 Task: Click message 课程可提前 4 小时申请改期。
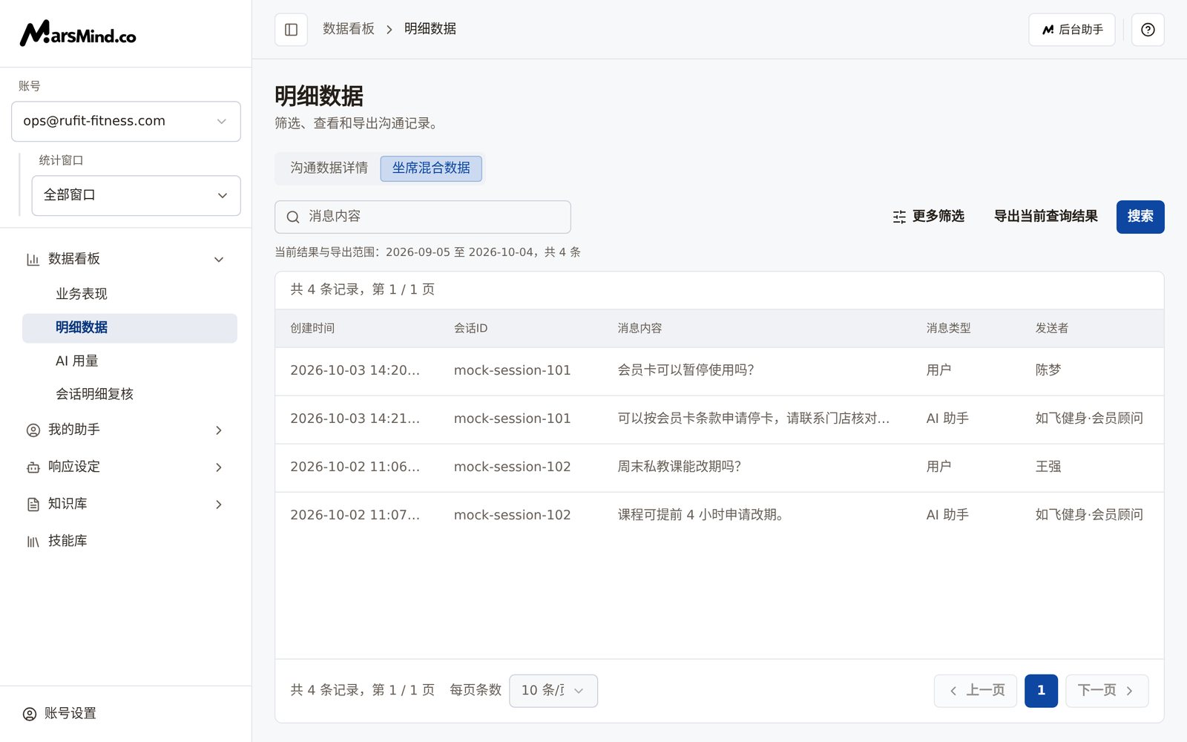pos(701,515)
